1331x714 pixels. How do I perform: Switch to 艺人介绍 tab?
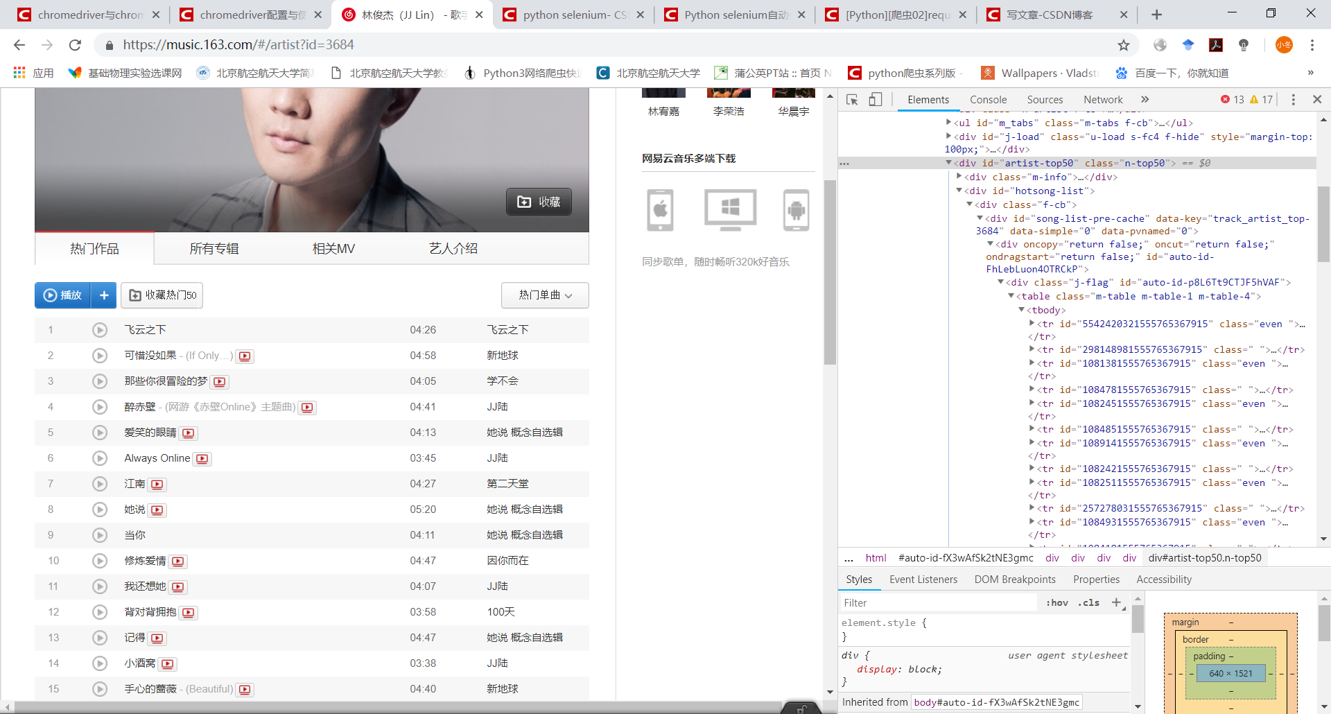point(453,249)
